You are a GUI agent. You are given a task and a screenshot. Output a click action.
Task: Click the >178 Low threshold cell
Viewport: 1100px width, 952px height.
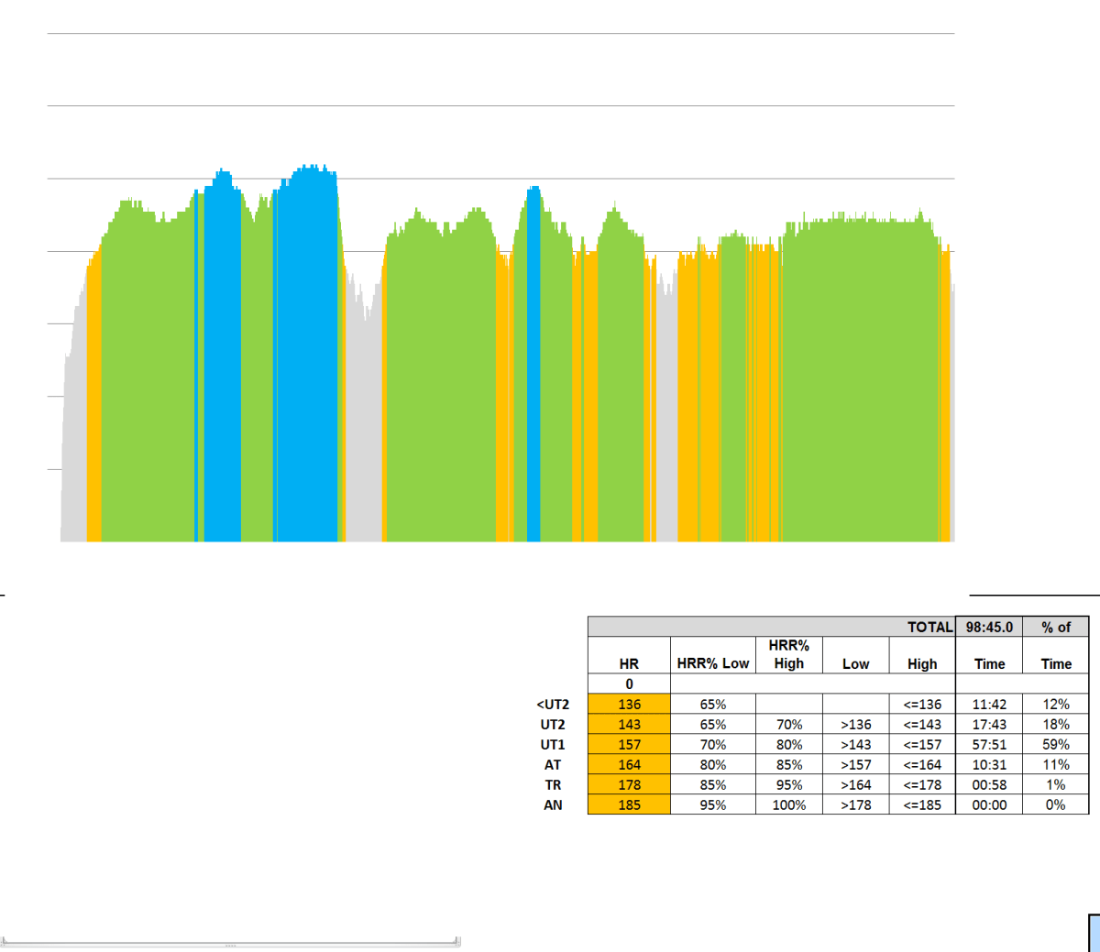[x=855, y=805]
